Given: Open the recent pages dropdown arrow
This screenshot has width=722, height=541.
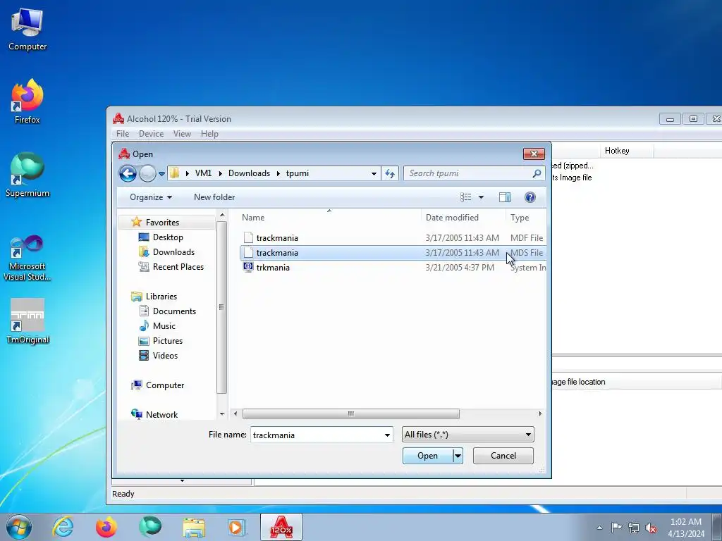Looking at the screenshot, I should point(161,174).
